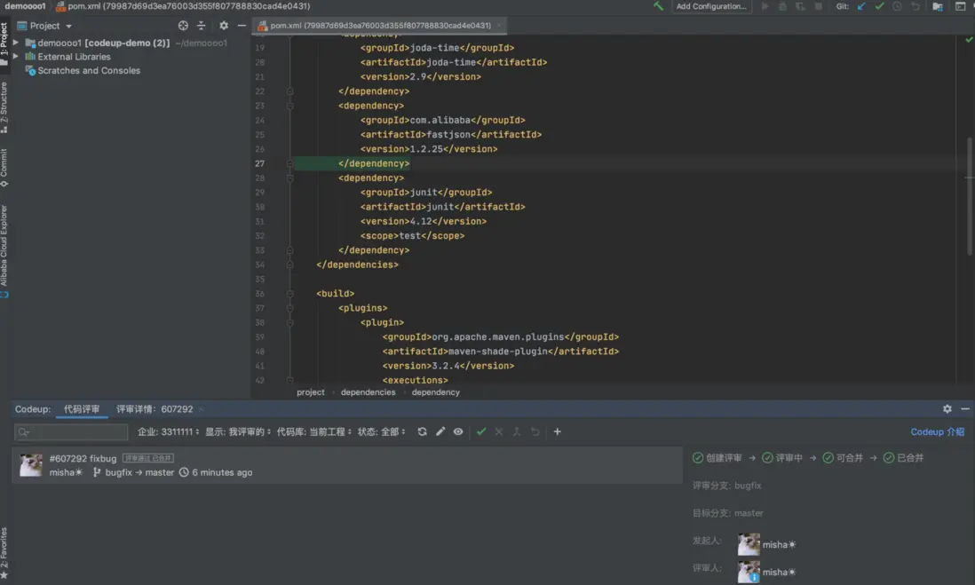
Task: Switch to the 代码评审 tab
Action: tap(82, 409)
